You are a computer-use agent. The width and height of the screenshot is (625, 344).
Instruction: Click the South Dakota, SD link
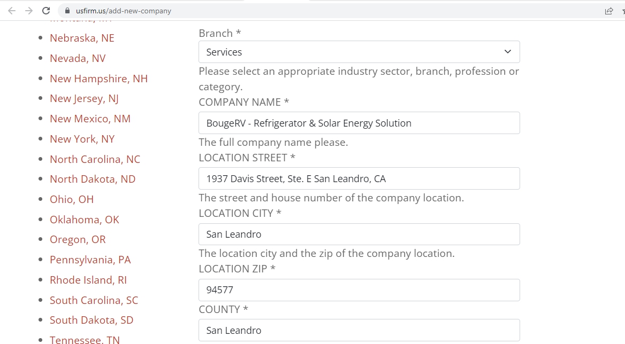coord(92,320)
